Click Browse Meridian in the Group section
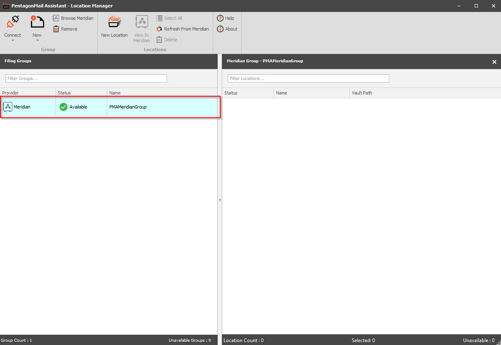This screenshot has width=501, height=345. [x=73, y=18]
